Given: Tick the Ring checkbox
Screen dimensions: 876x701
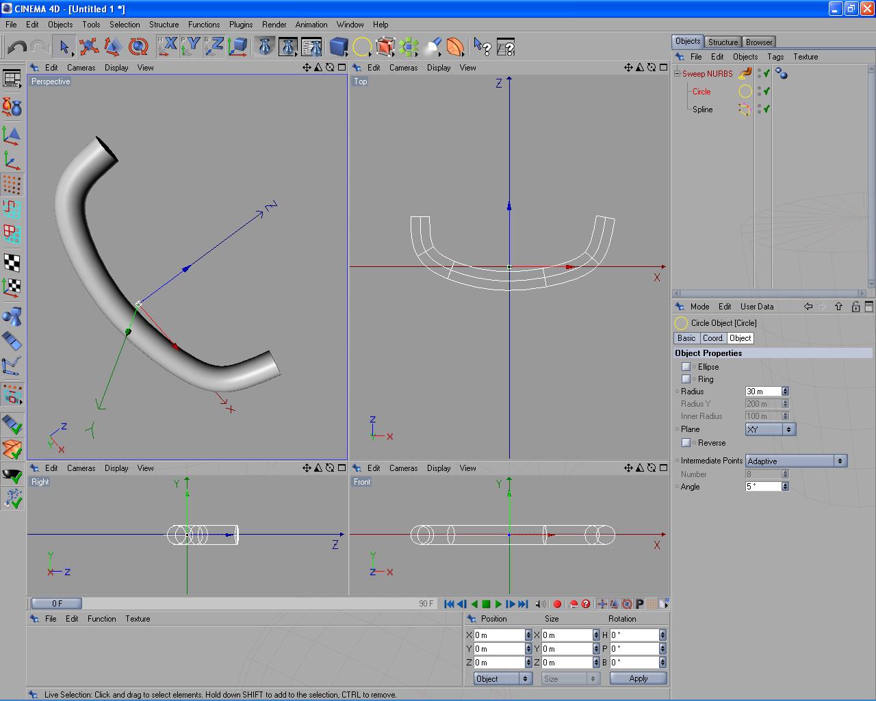Looking at the screenshot, I should (686, 379).
